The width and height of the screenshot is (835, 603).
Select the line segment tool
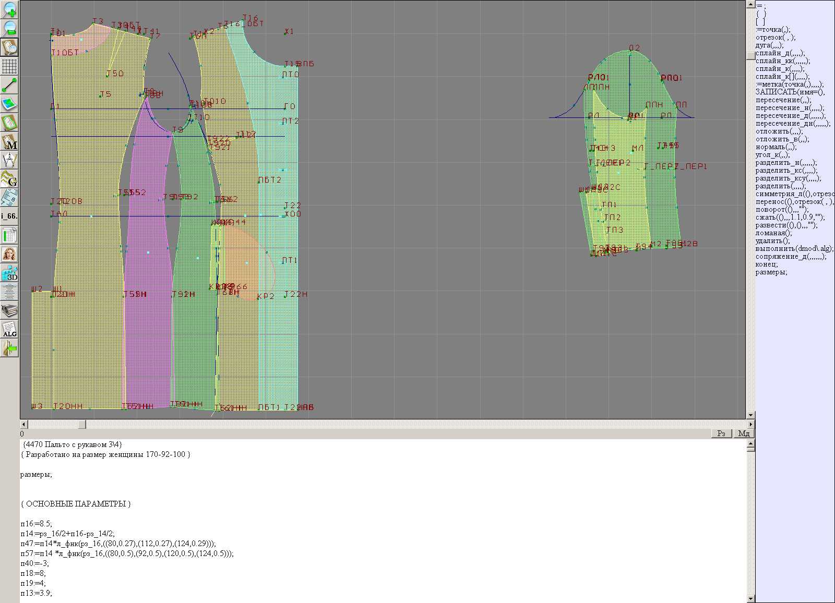tap(9, 85)
